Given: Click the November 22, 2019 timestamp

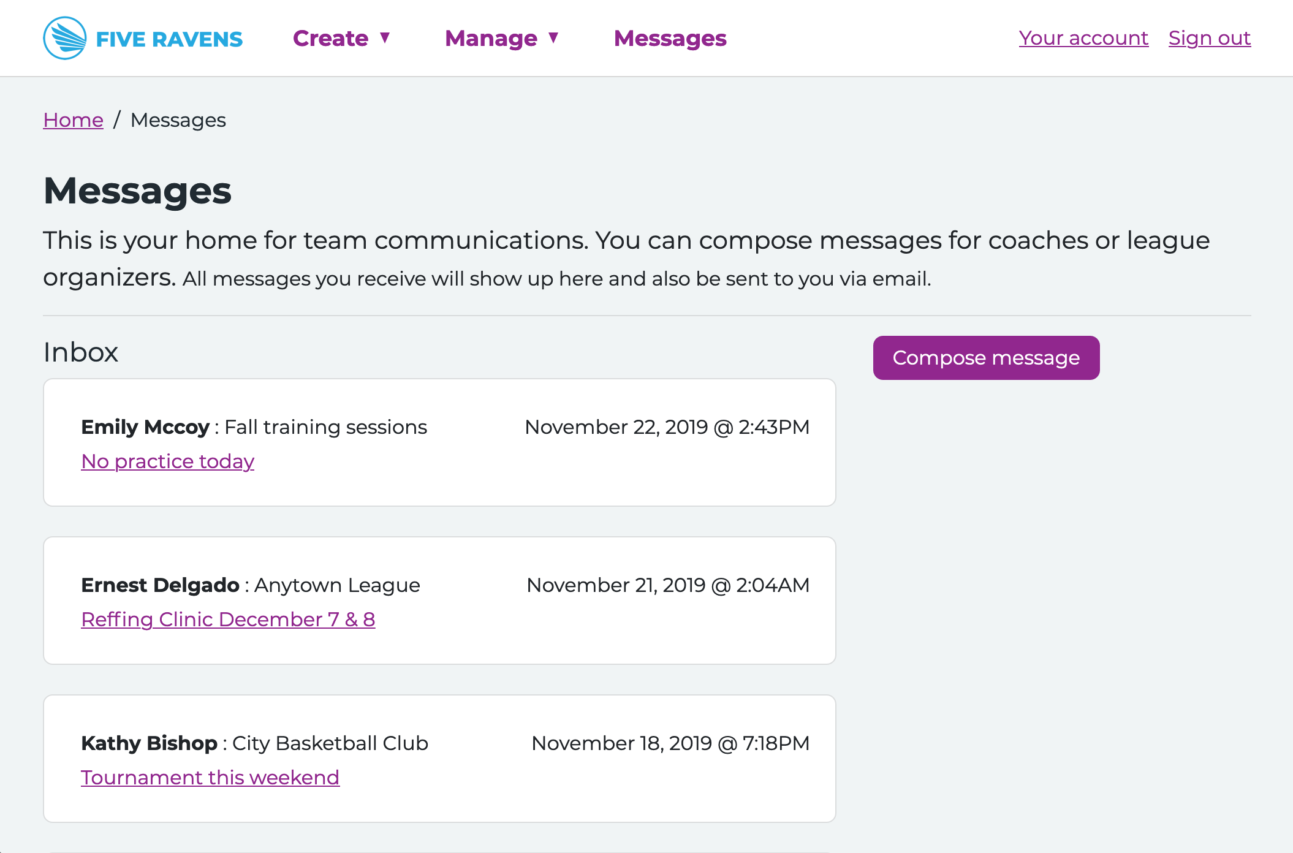Looking at the screenshot, I should (667, 427).
